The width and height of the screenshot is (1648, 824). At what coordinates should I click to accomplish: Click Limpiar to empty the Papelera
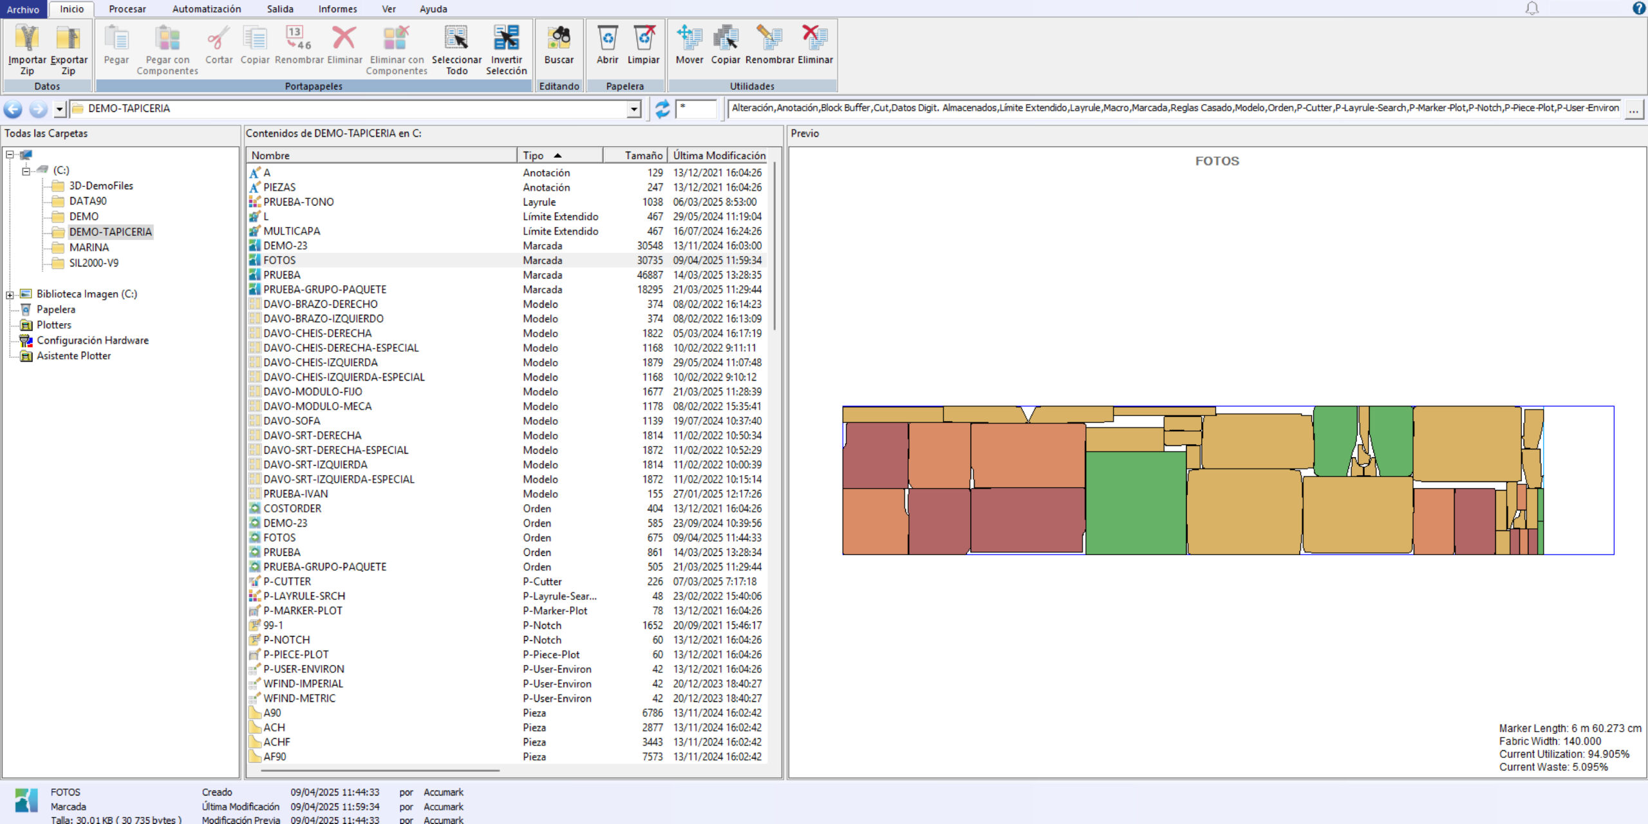[x=644, y=39]
